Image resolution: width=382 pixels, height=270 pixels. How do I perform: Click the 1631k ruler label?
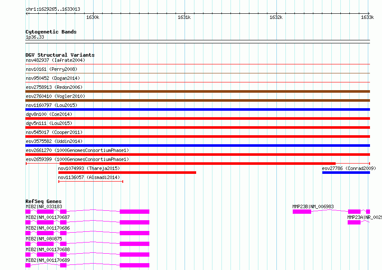184,17
